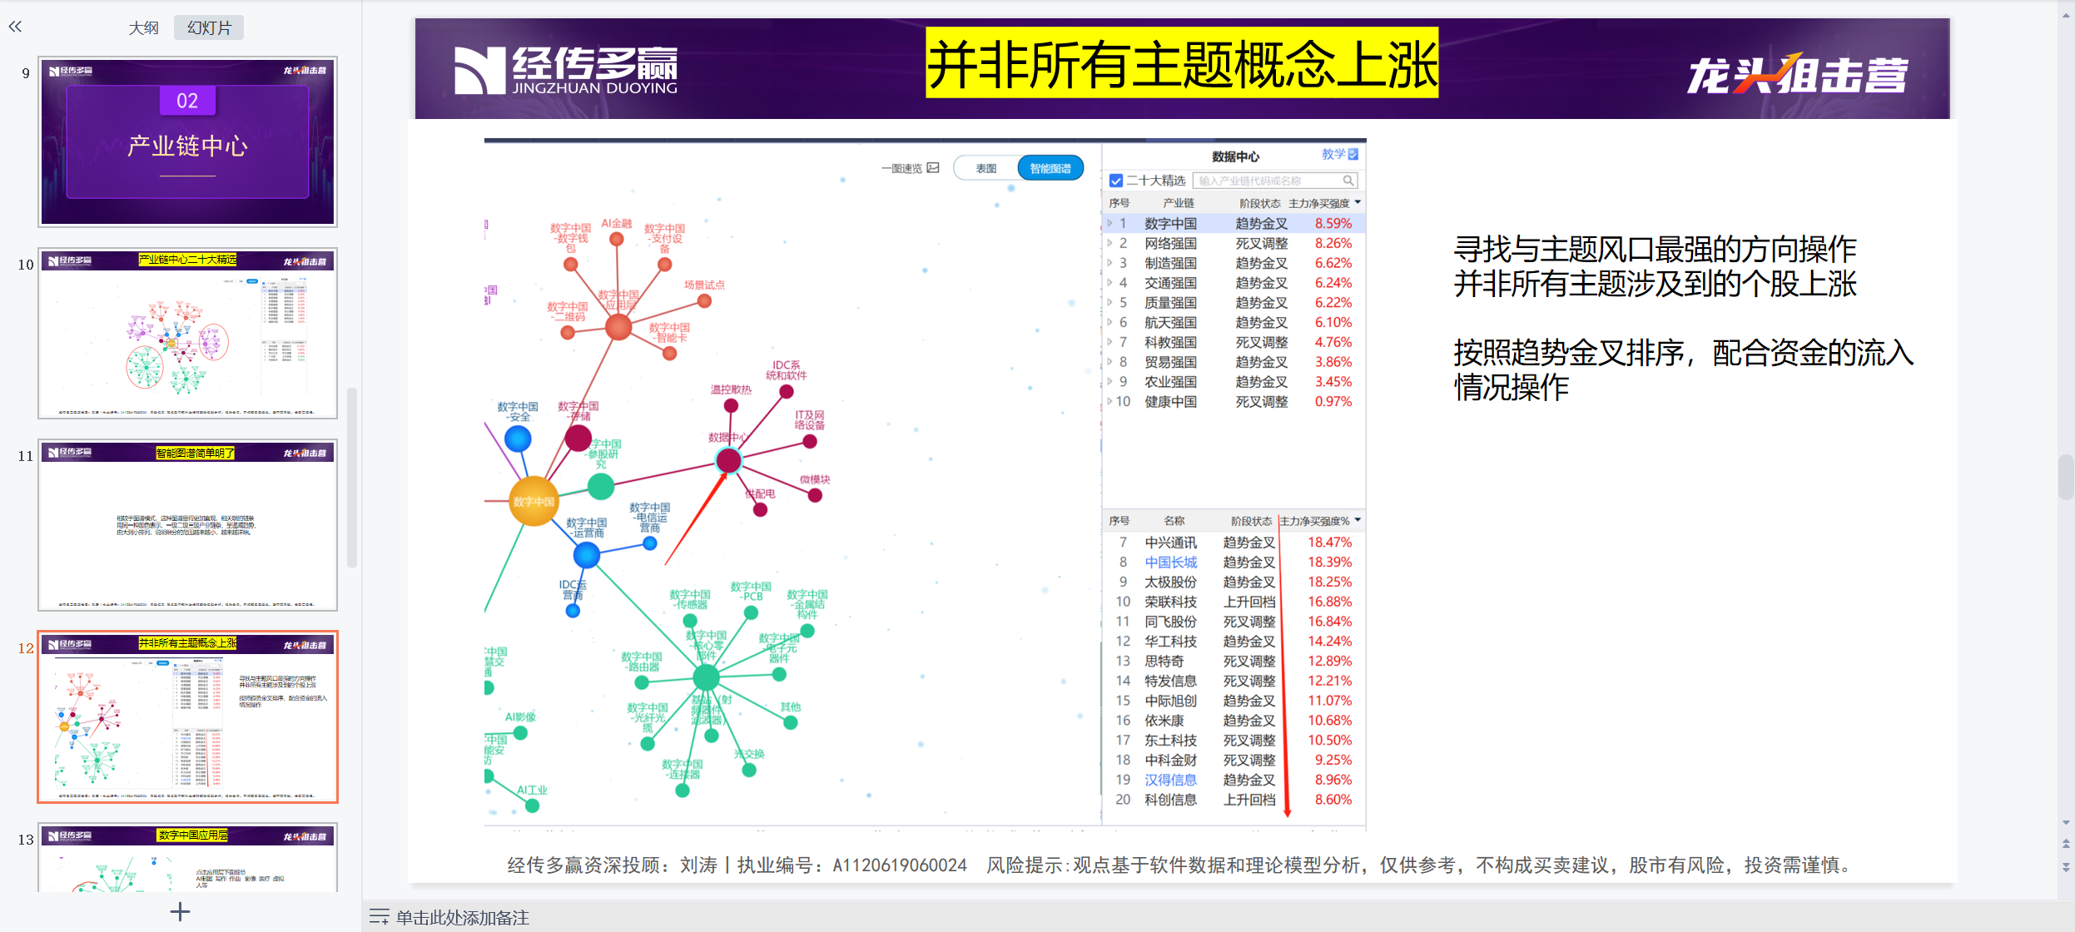Expand the 航天强国 row arrow

pyautogui.click(x=1109, y=322)
